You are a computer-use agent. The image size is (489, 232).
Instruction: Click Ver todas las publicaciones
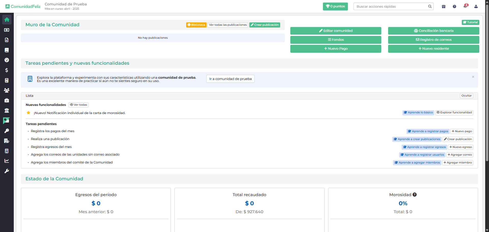click(x=228, y=25)
